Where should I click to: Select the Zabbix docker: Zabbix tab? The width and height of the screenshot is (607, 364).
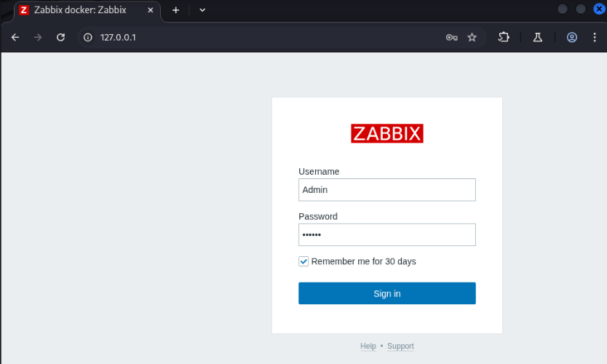click(87, 11)
